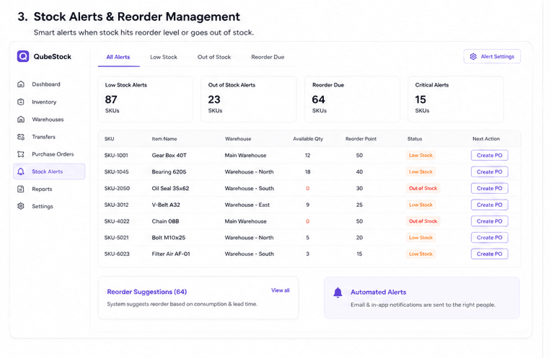Click the Purchase Orders cart icon
This screenshot has height=358, width=551.
tap(21, 154)
